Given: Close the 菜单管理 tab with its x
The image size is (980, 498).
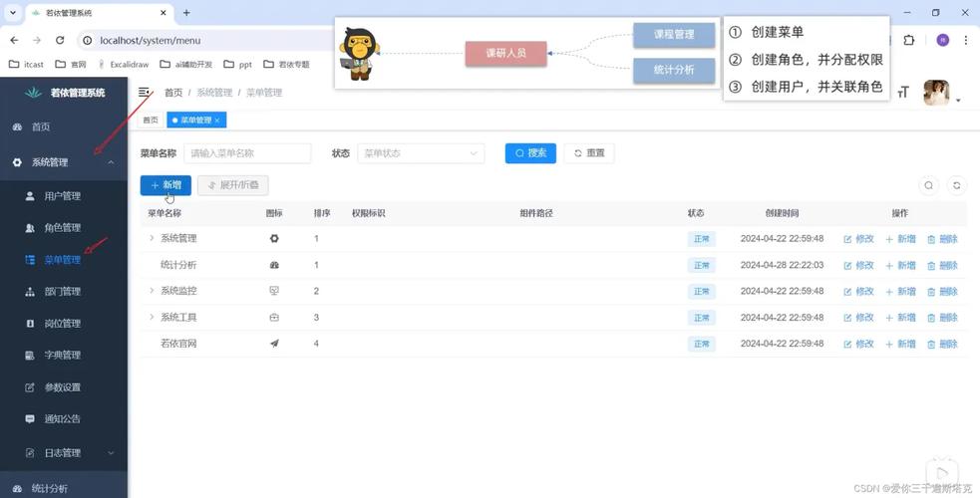Looking at the screenshot, I should 217,121.
